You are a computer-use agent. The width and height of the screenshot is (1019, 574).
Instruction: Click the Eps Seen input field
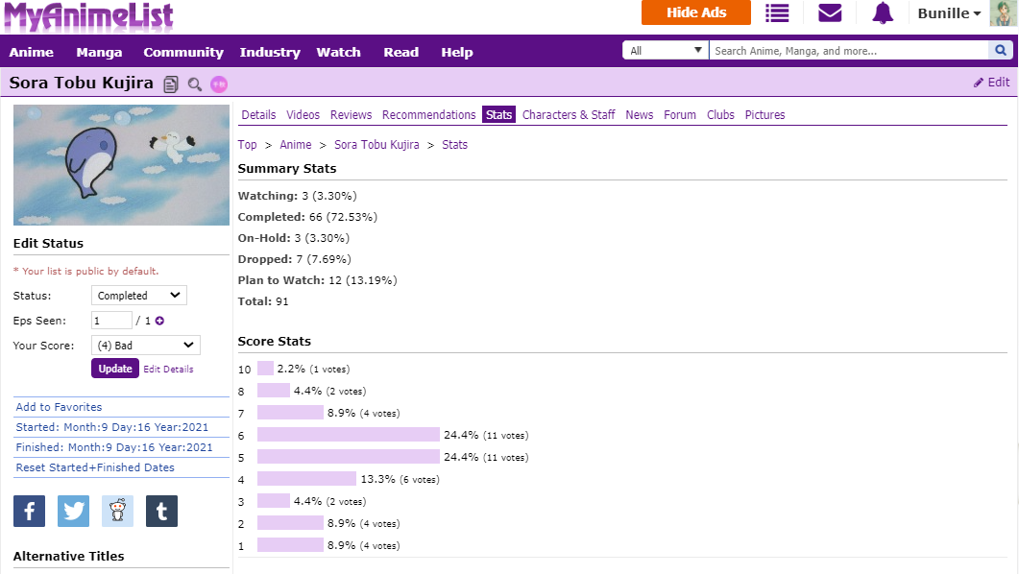[x=111, y=321]
